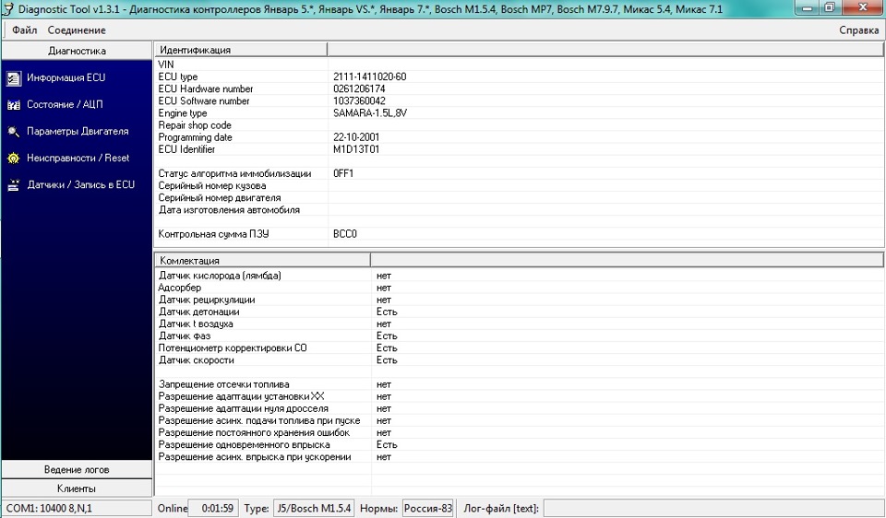
Task: Select the Диагностика panel header
Action: (77, 51)
